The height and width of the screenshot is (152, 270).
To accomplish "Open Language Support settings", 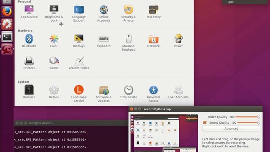I will pyautogui.click(x=79, y=13).
